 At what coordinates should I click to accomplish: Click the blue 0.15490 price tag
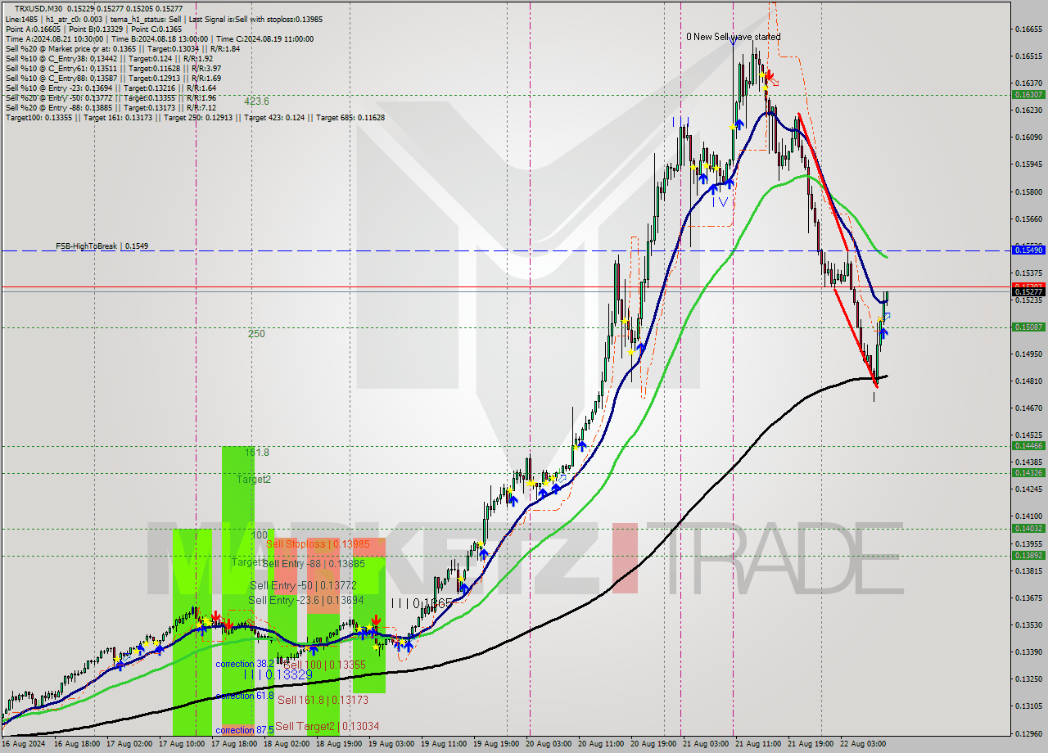click(1028, 250)
